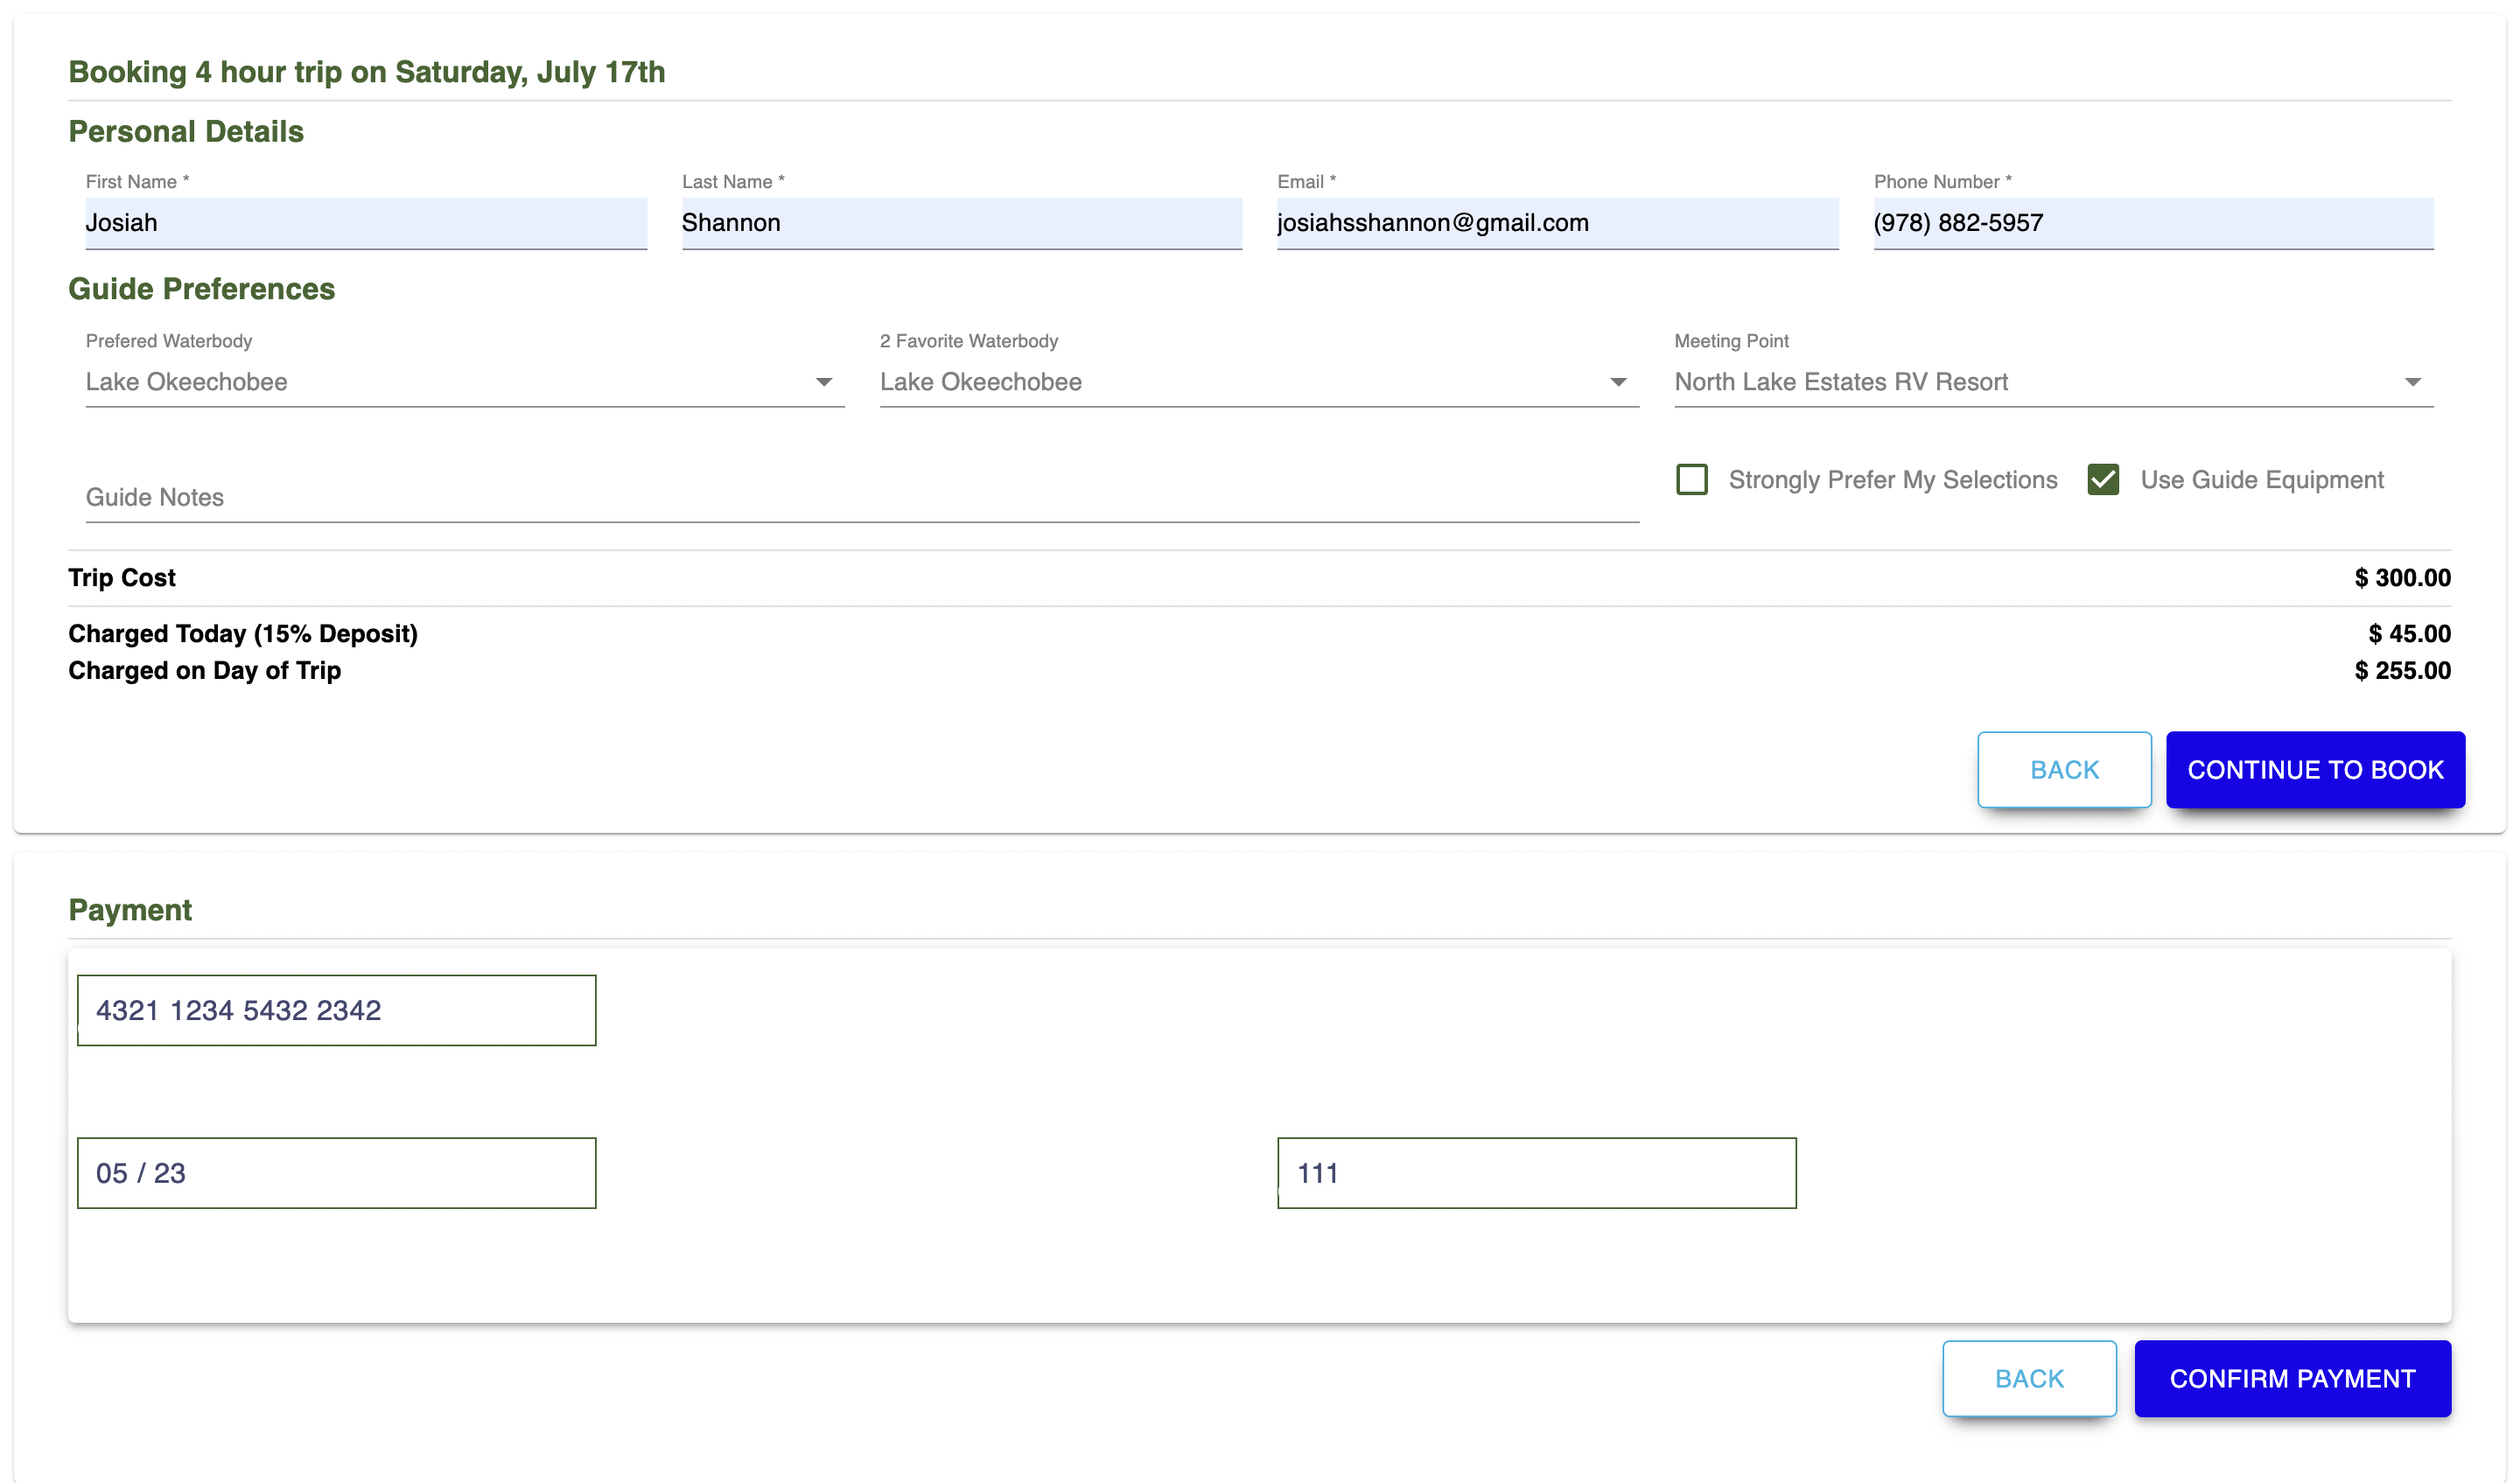Enable Strongly Prefer My Selections

point(1691,480)
